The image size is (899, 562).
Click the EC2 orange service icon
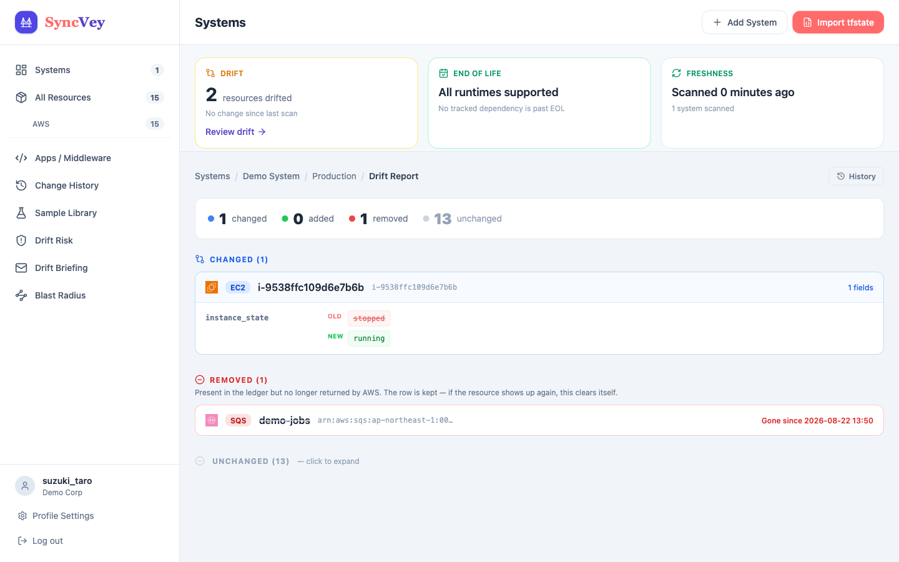(212, 287)
